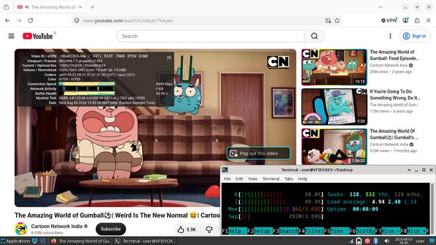Open the Applications menu on taskbar

[x=16, y=241]
